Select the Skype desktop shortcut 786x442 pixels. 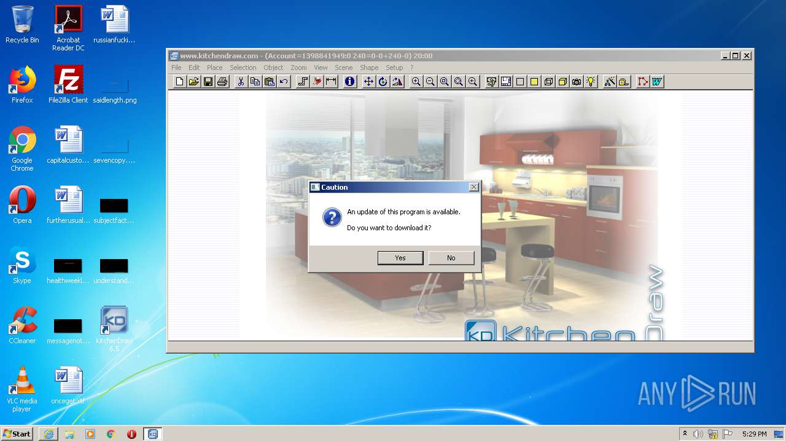click(22, 265)
